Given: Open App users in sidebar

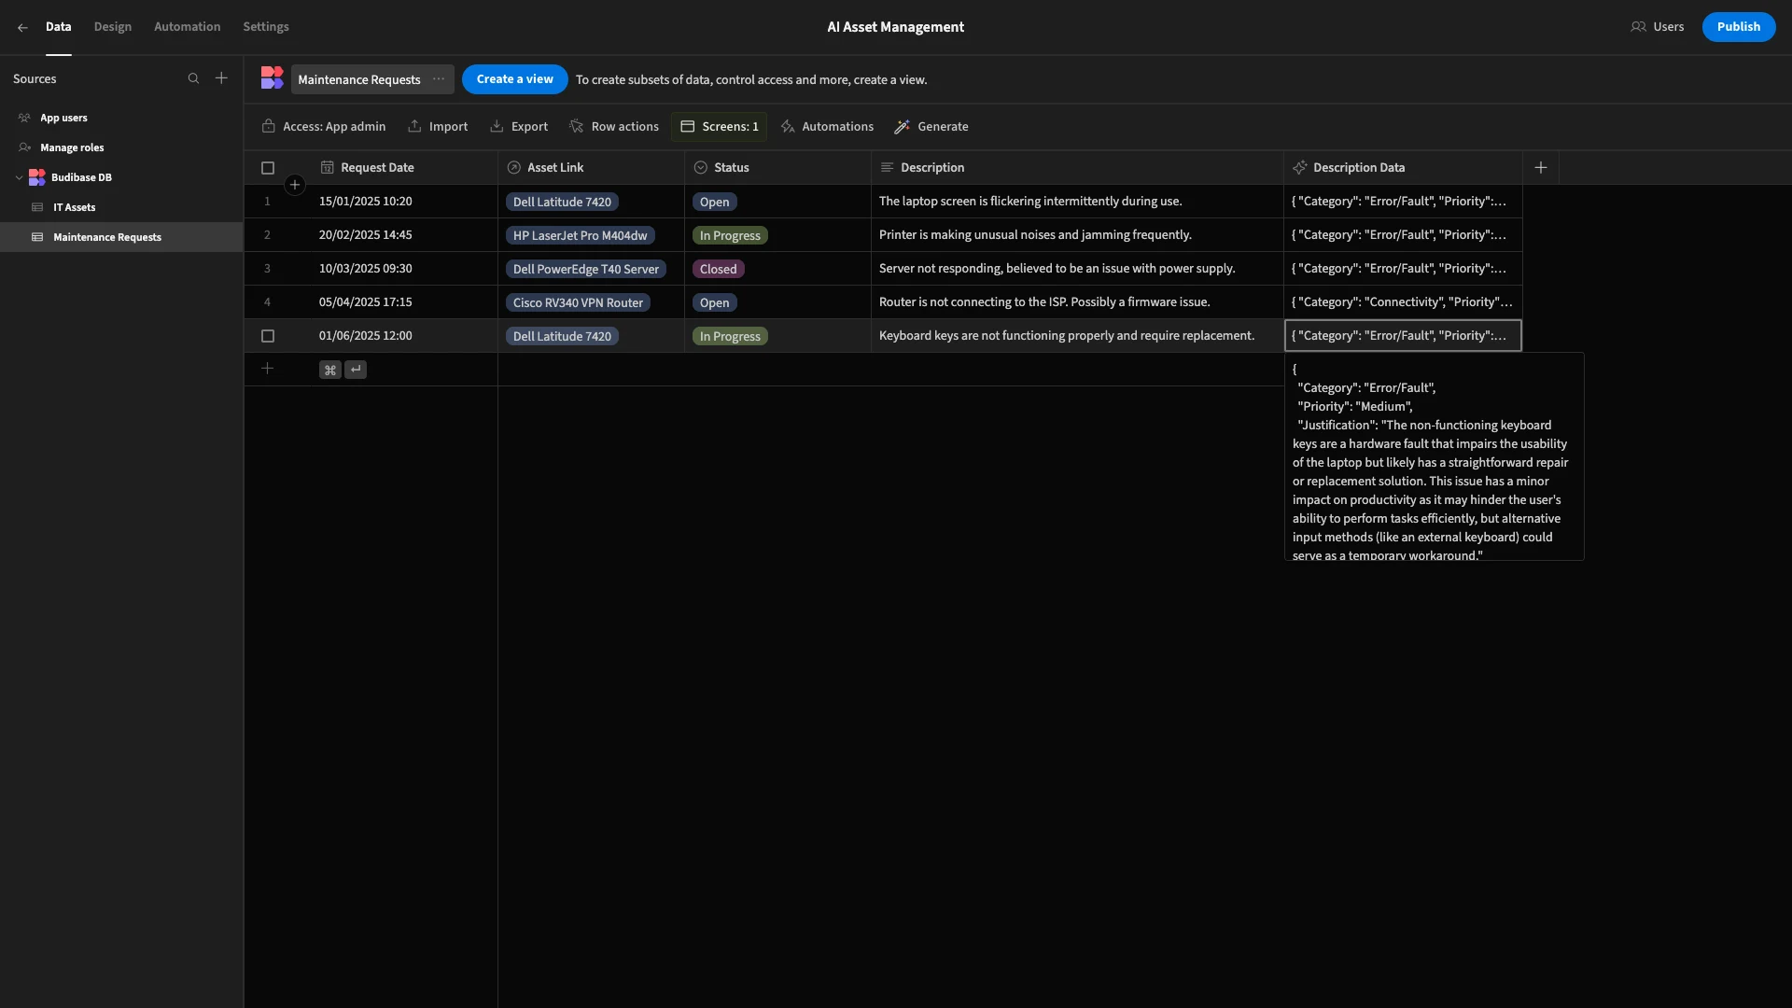Looking at the screenshot, I should (x=121, y=118).
